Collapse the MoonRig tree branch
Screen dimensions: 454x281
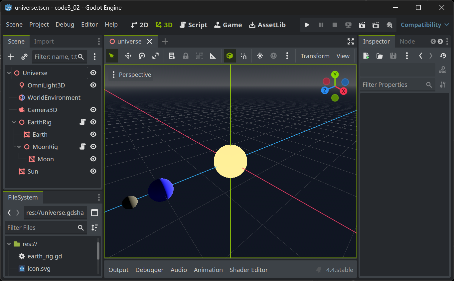click(19, 147)
